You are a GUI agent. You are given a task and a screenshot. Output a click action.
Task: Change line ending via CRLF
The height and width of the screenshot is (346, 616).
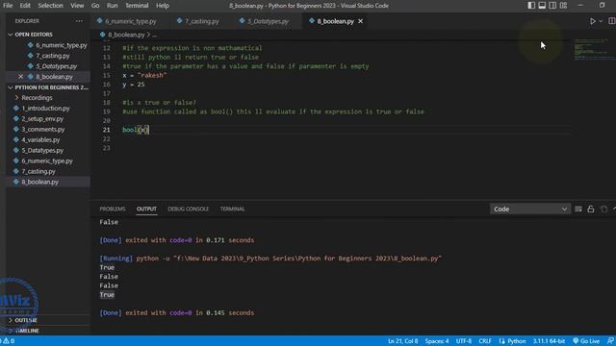(485, 341)
